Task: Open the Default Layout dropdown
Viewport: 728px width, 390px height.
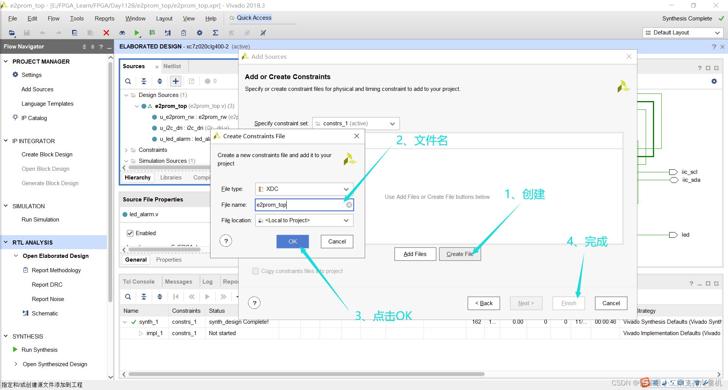Action: coord(682,33)
